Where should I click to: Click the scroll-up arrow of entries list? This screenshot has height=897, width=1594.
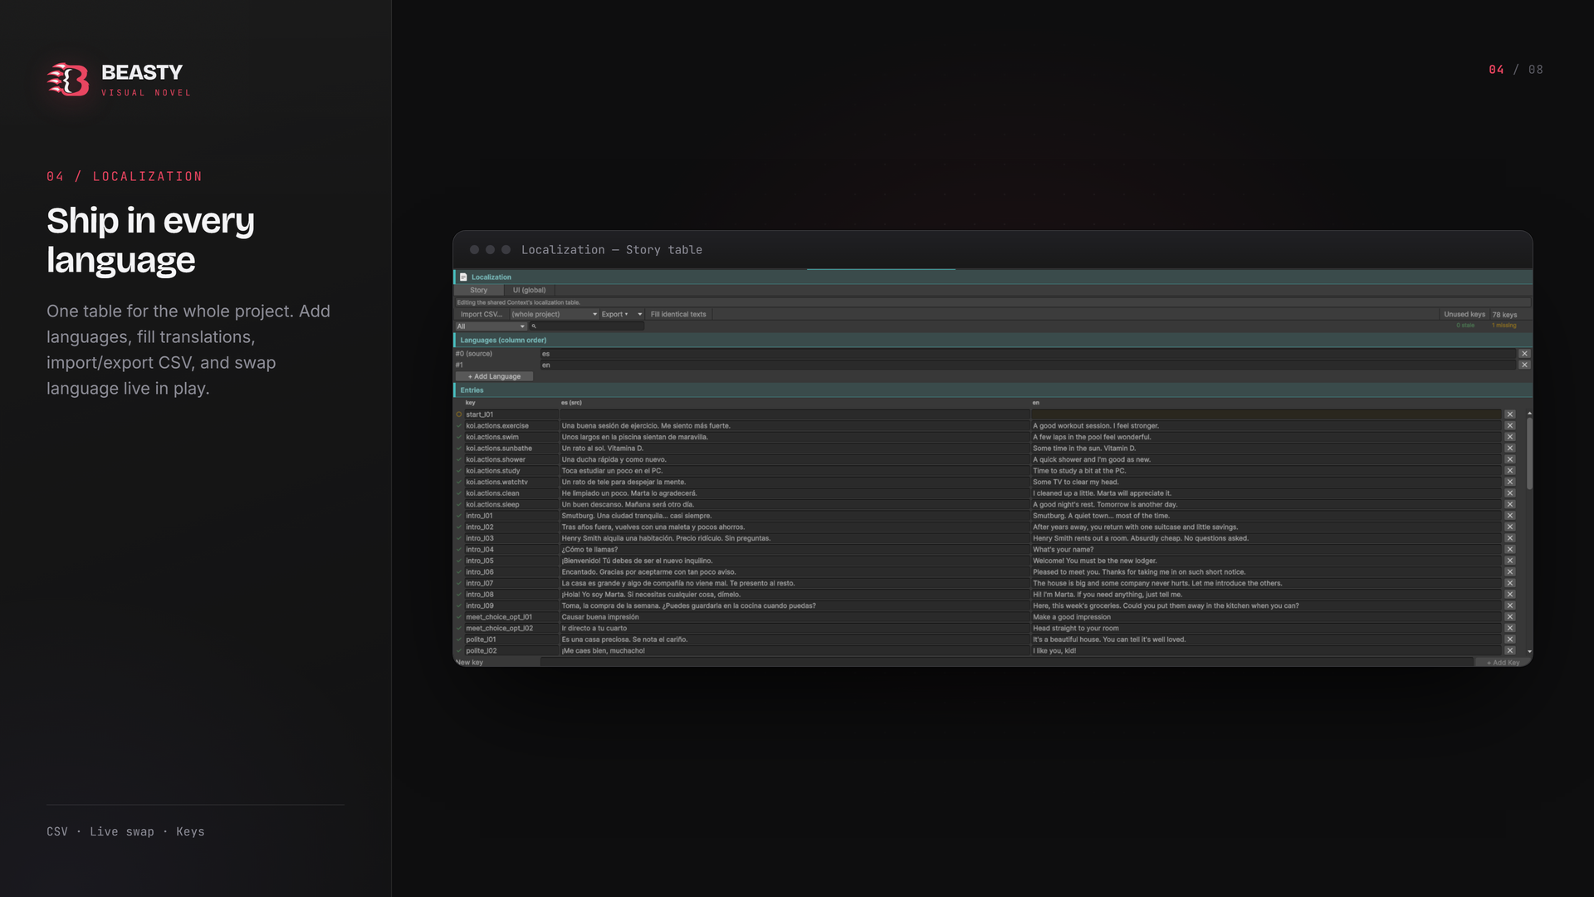[x=1529, y=414]
